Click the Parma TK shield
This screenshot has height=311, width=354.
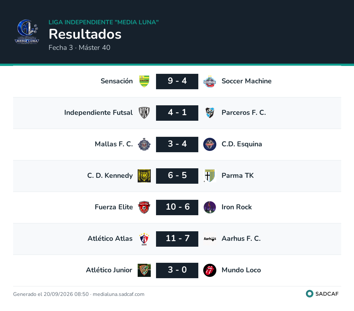pos(210,176)
